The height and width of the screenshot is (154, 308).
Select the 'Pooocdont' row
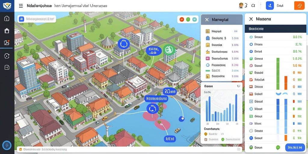tap(222, 65)
